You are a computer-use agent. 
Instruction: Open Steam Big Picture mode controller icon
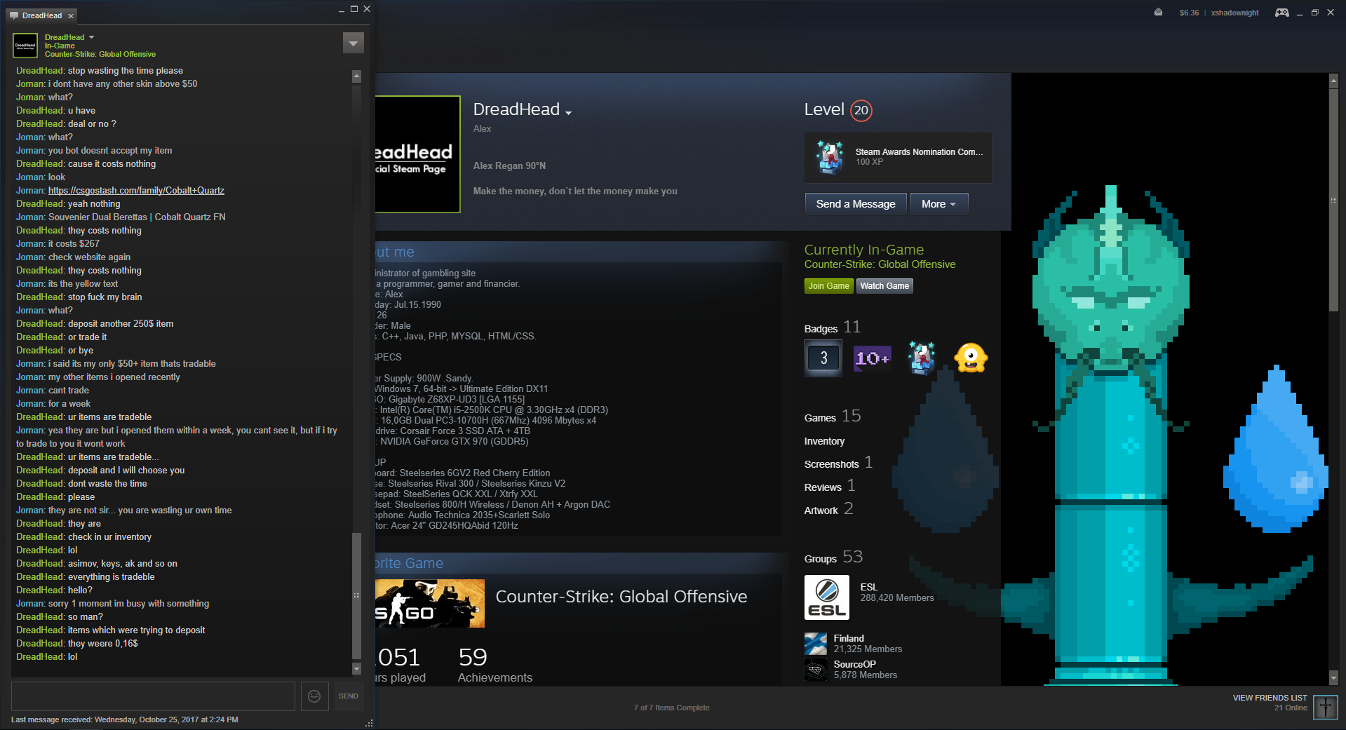point(1281,13)
